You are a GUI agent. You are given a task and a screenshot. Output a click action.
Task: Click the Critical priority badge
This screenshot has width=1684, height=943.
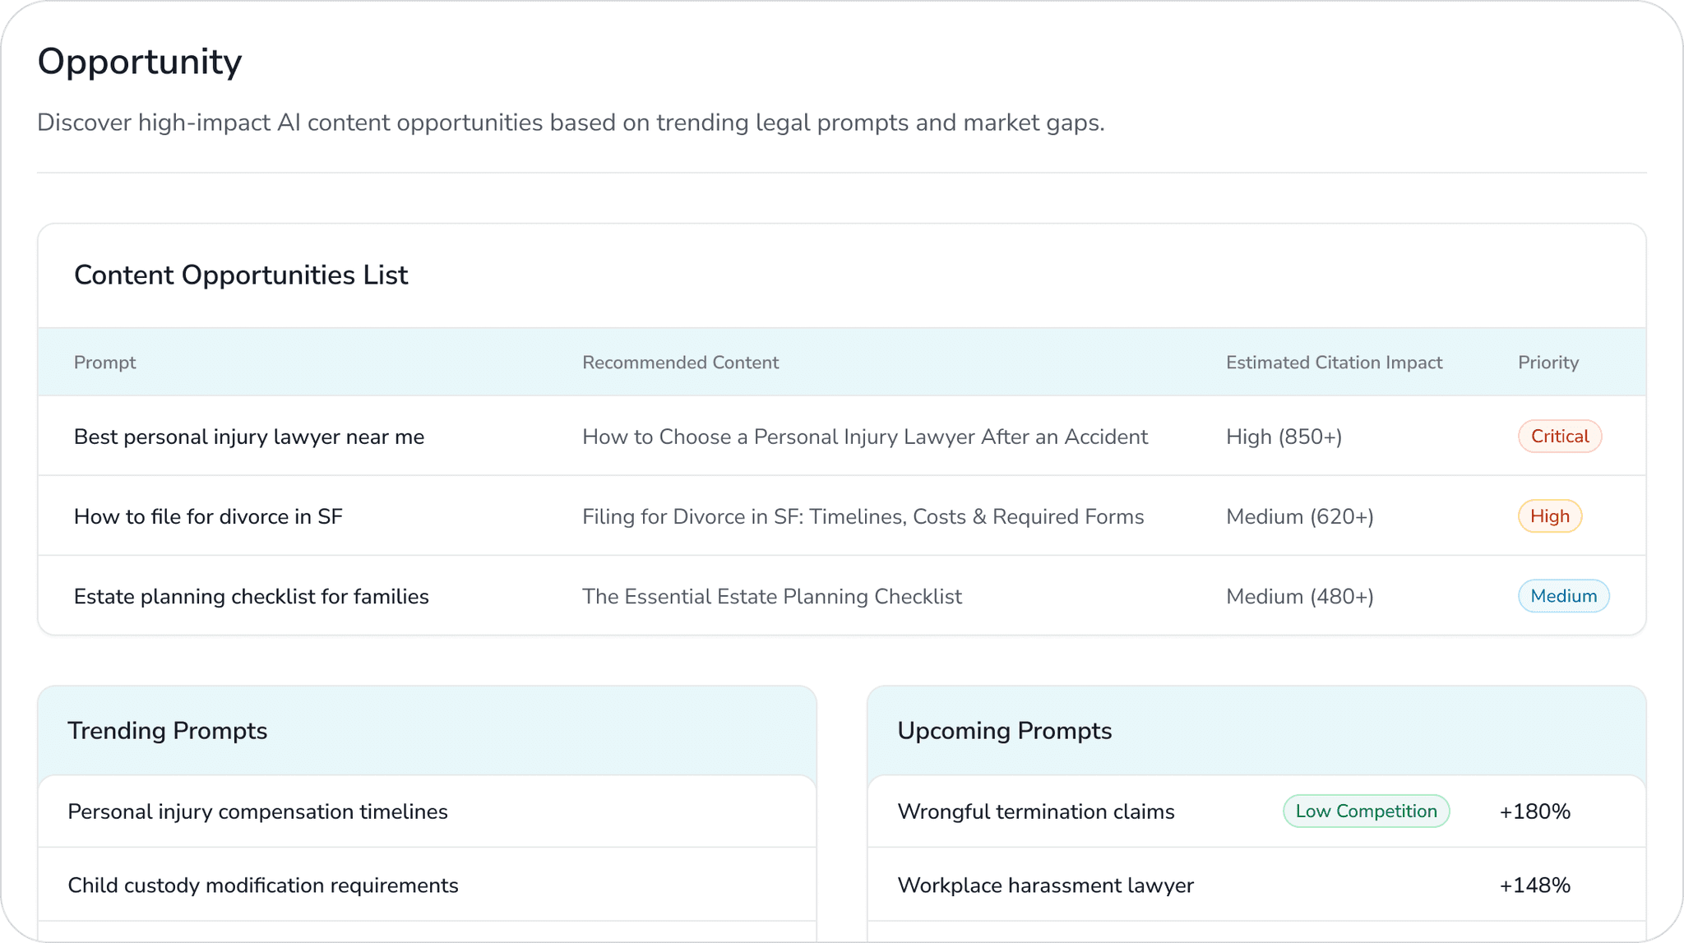tap(1559, 437)
